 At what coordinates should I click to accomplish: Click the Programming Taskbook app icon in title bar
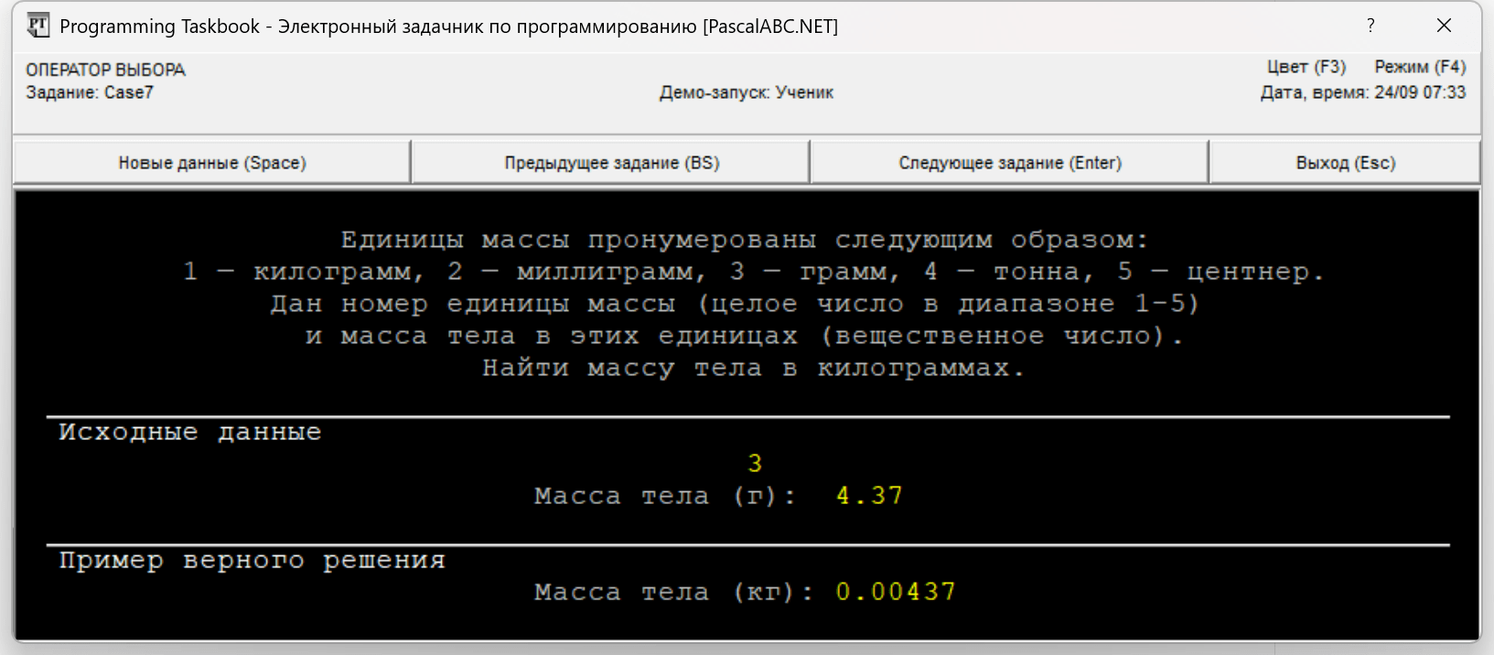click(38, 26)
